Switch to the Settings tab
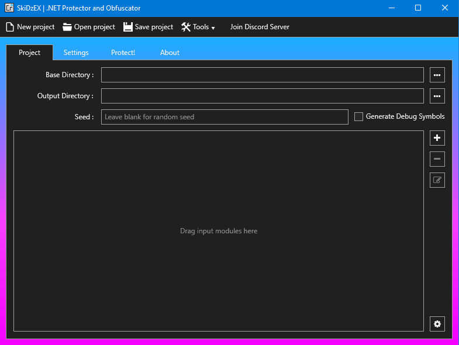Image resolution: width=459 pixels, height=345 pixels. tap(76, 53)
